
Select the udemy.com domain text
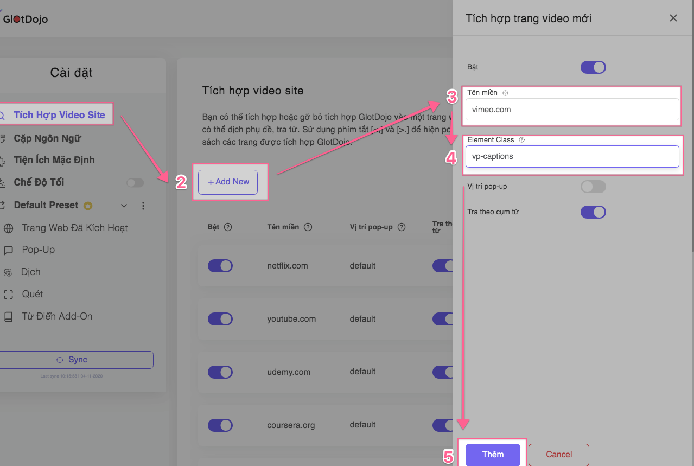point(289,372)
